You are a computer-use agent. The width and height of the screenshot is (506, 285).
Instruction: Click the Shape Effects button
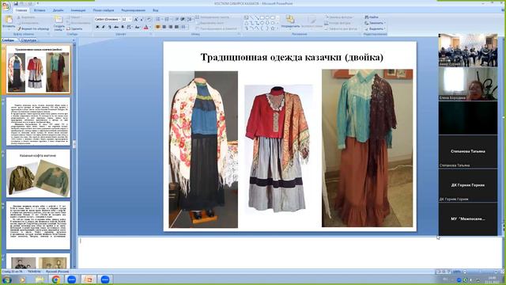click(341, 28)
